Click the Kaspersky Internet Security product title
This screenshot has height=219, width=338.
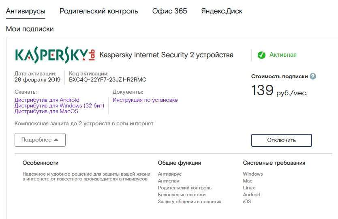(166, 55)
